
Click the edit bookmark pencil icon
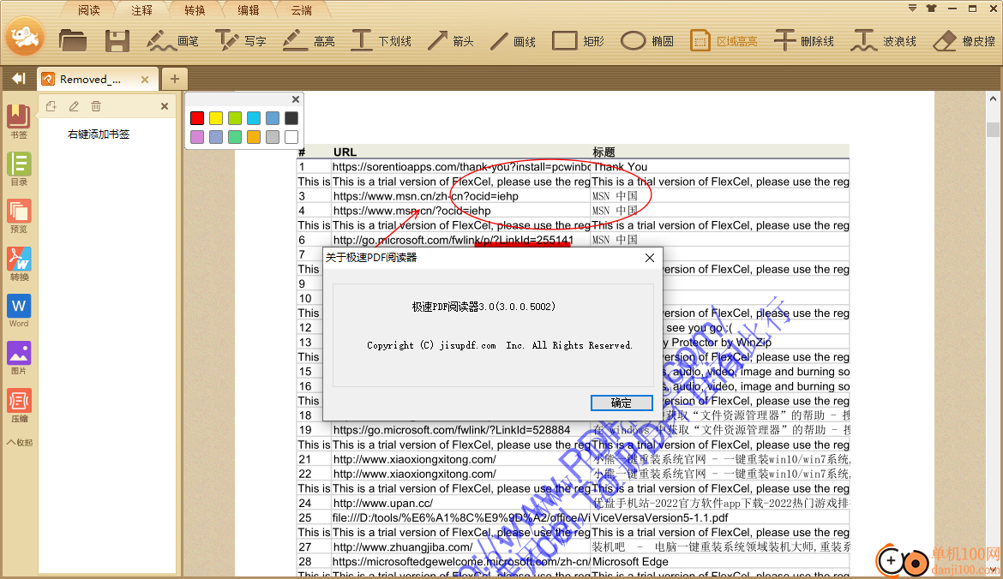(74, 106)
